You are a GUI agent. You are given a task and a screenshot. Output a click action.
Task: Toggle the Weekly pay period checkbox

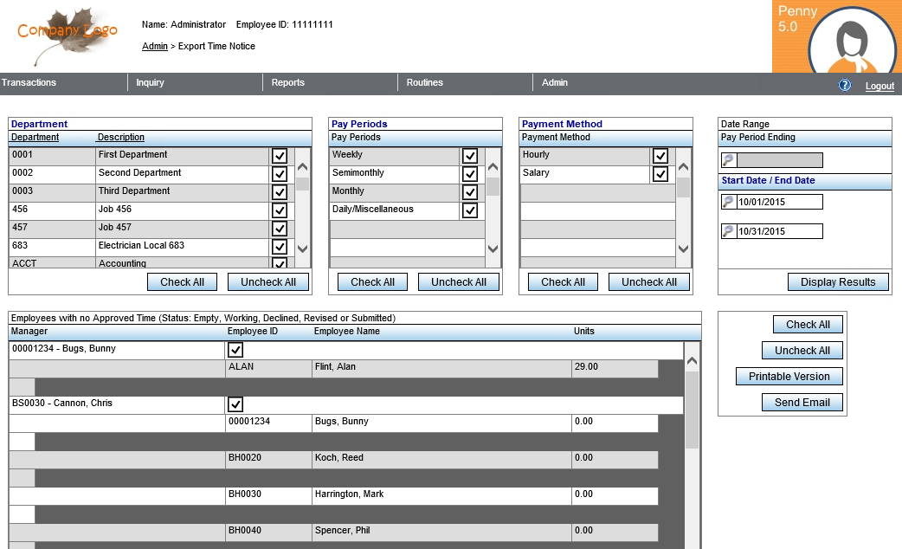[470, 156]
